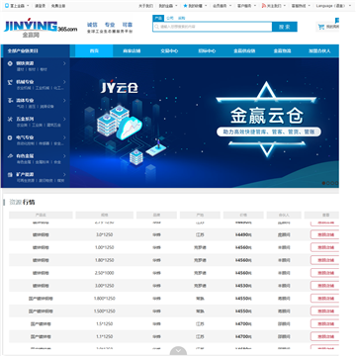
Task: Click the 3.00*1250 specification cell
Action: click(105, 286)
